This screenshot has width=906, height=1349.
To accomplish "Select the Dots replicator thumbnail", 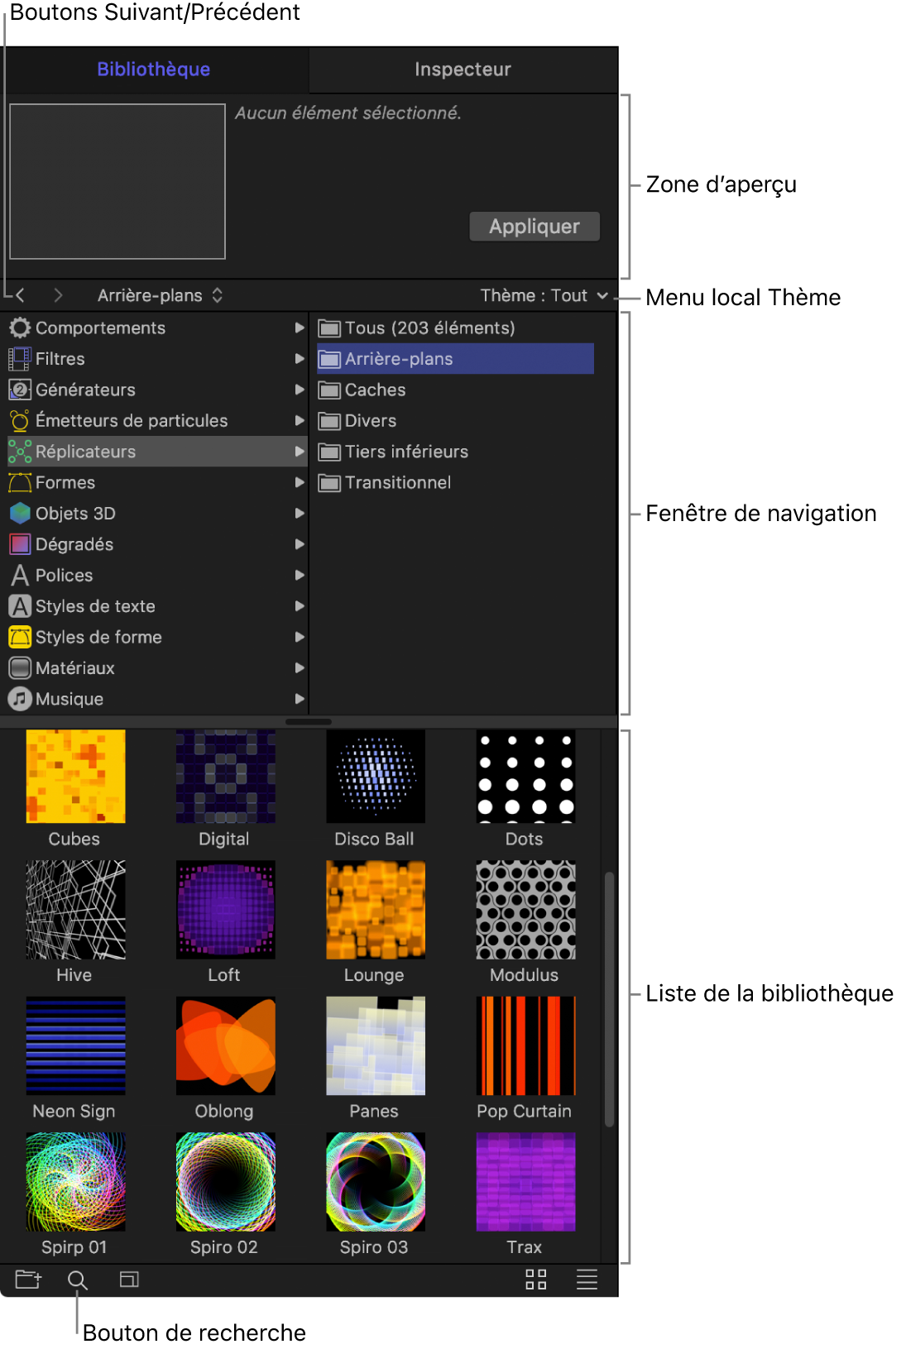I will click(525, 777).
